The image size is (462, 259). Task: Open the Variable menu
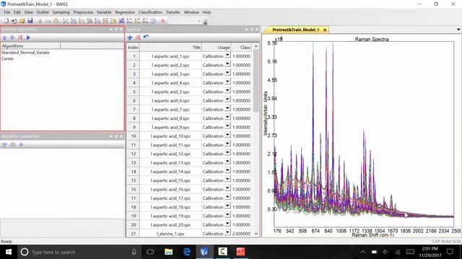(104, 12)
